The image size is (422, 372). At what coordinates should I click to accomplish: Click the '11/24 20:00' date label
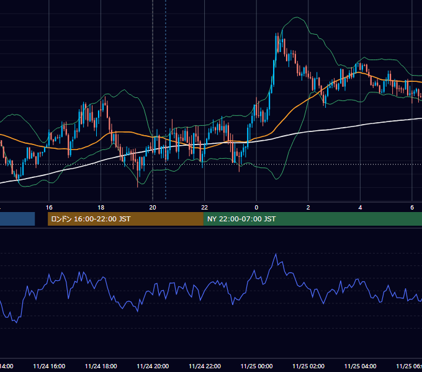tap(153, 366)
